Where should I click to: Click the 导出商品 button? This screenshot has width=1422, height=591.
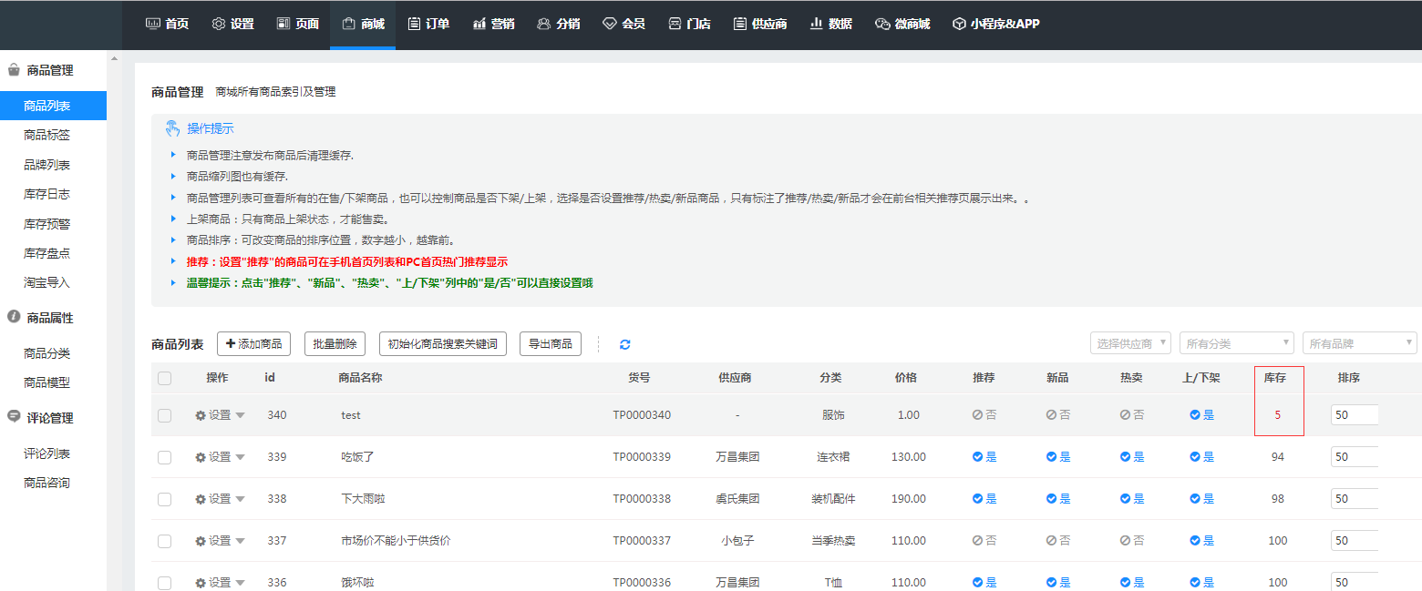(550, 343)
